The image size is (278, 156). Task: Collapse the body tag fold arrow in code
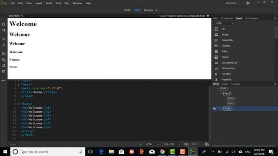(x=18, y=104)
